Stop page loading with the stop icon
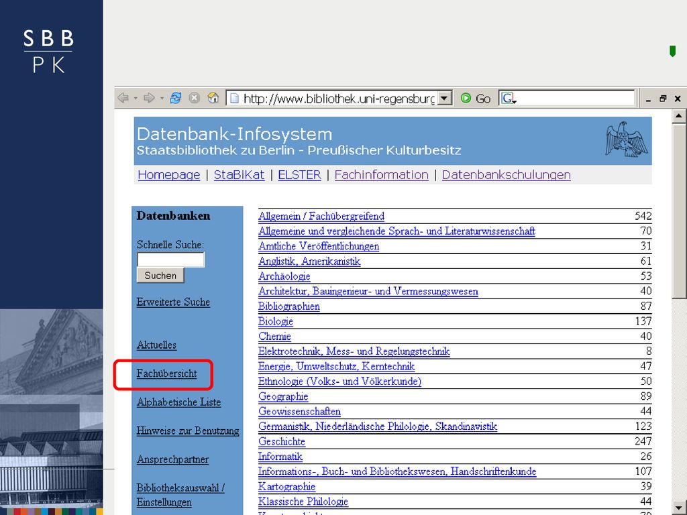 tap(194, 98)
